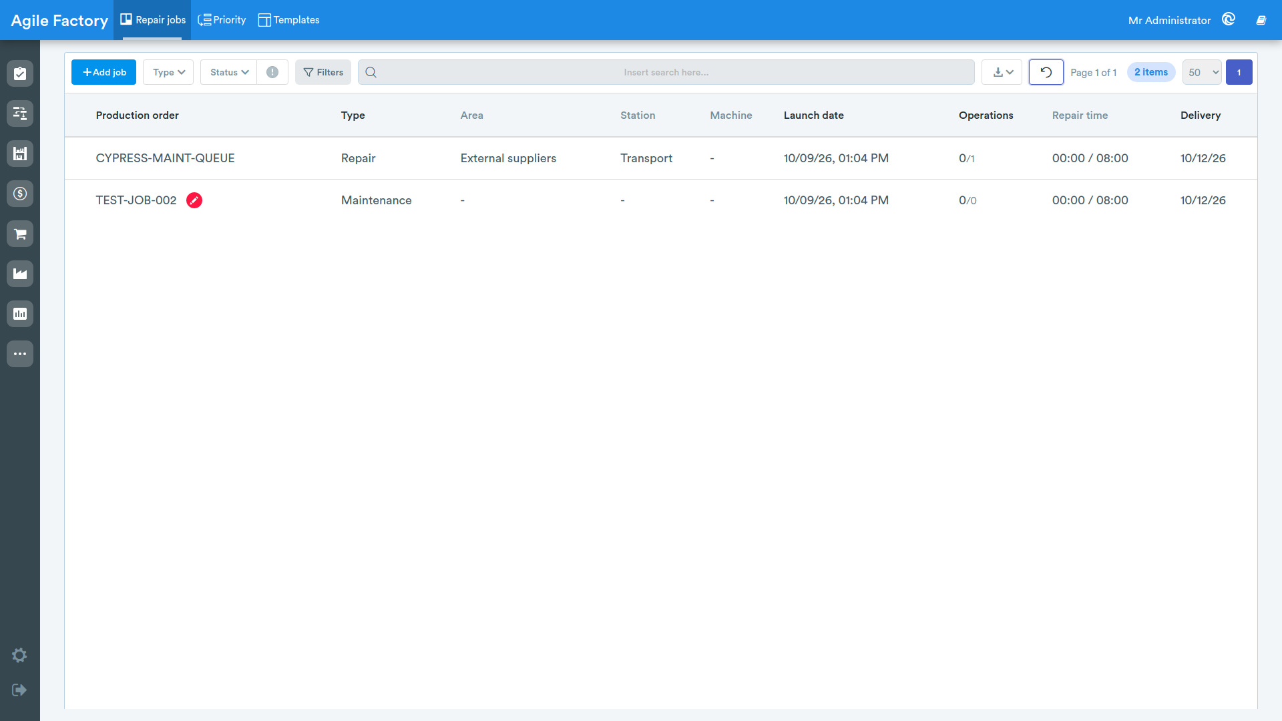This screenshot has width=1282, height=721.
Task: Open the 50 items per page selector
Action: click(1202, 72)
